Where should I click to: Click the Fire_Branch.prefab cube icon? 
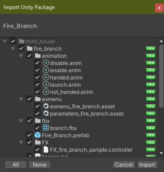pyautogui.click(x=38, y=135)
